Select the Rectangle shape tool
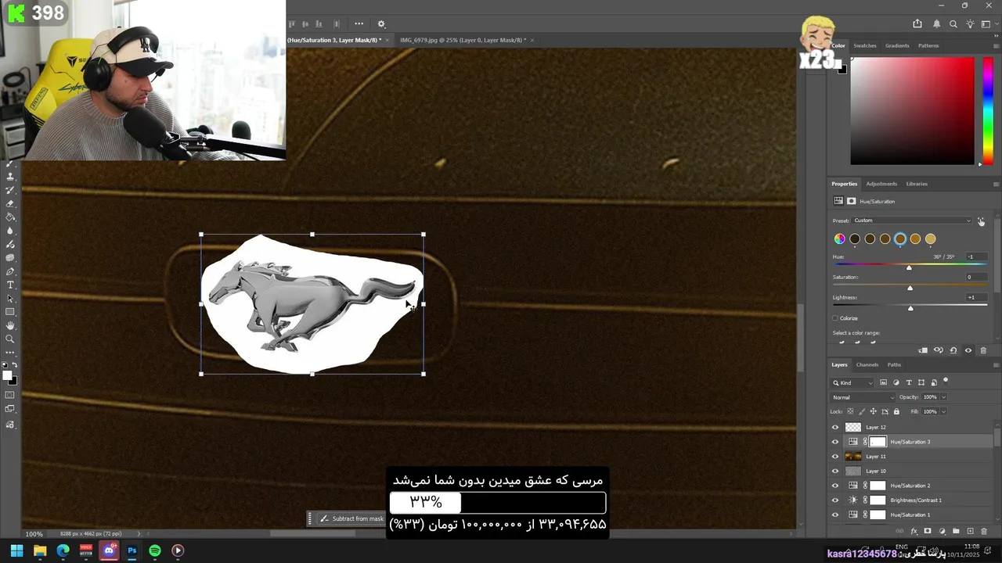 [10, 313]
